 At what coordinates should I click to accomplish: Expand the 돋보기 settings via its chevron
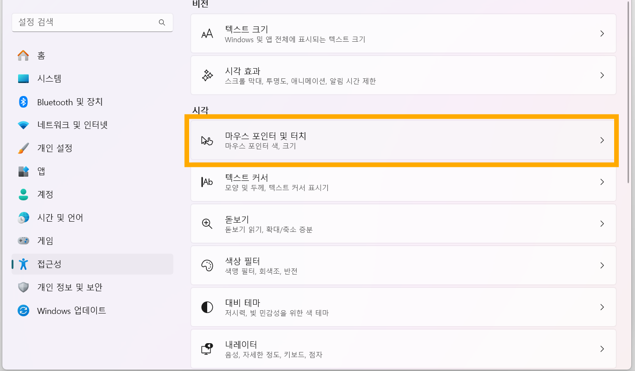pyautogui.click(x=602, y=224)
